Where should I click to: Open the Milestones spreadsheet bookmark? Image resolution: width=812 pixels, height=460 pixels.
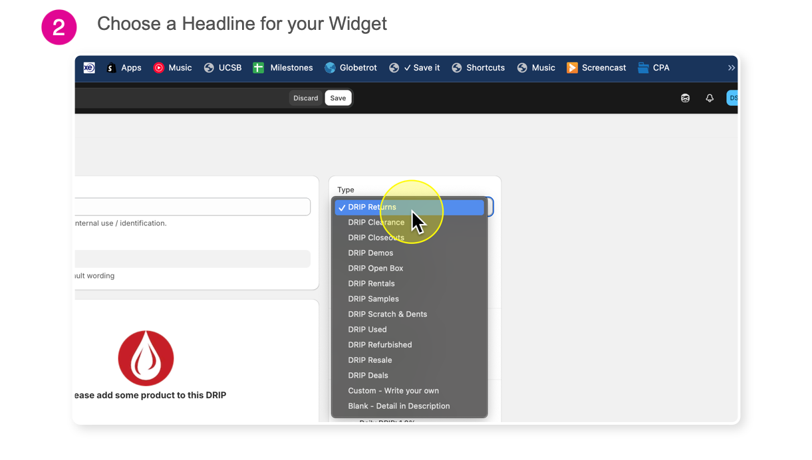[283, 68]
